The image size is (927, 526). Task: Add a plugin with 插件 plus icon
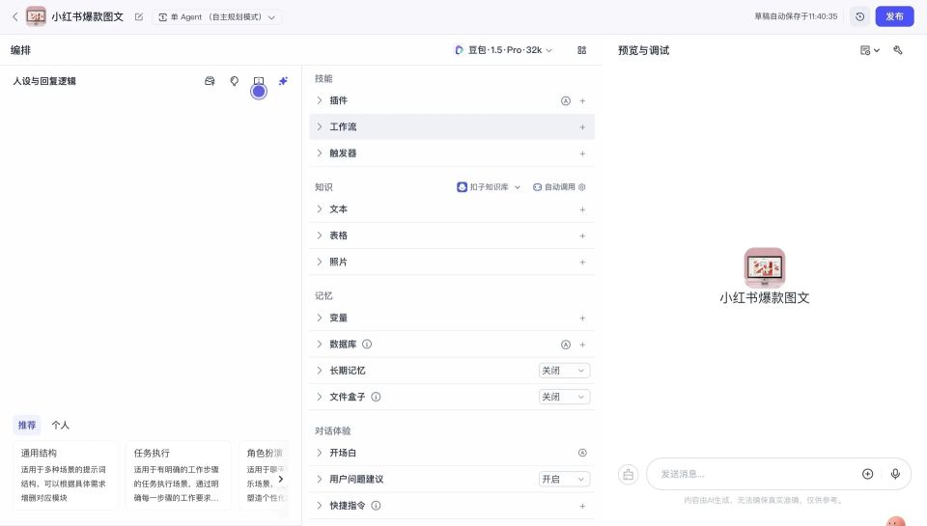(582, 101)
